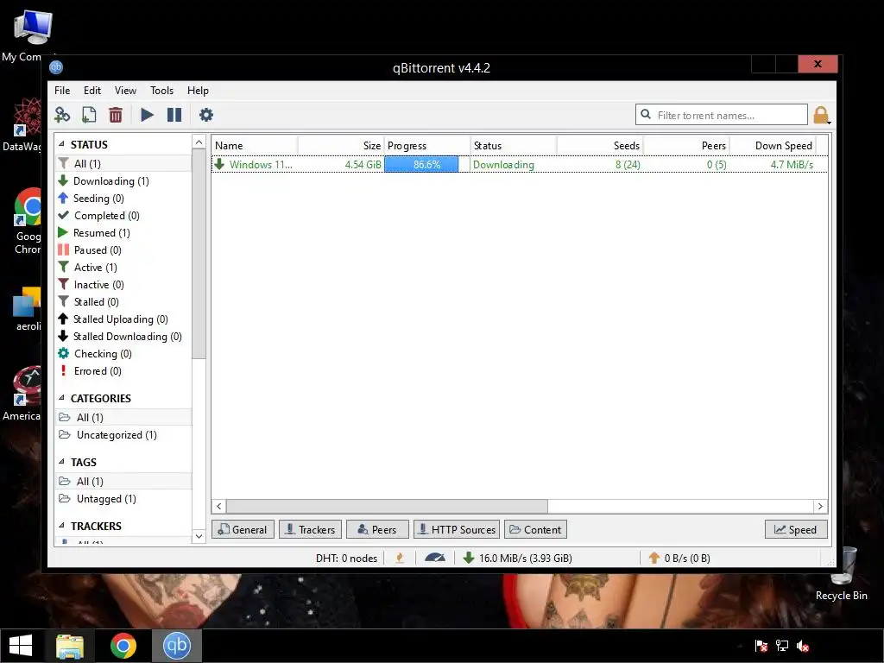Select the Windows 11... torrent row

(519, 165)
